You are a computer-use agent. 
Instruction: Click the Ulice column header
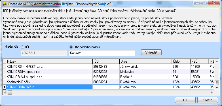click(146, 62)
